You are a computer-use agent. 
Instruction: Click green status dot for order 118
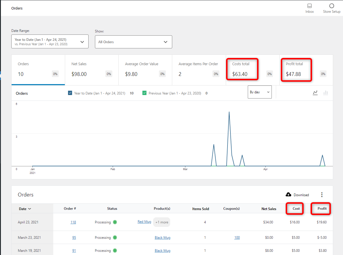[x=115, y=222]
